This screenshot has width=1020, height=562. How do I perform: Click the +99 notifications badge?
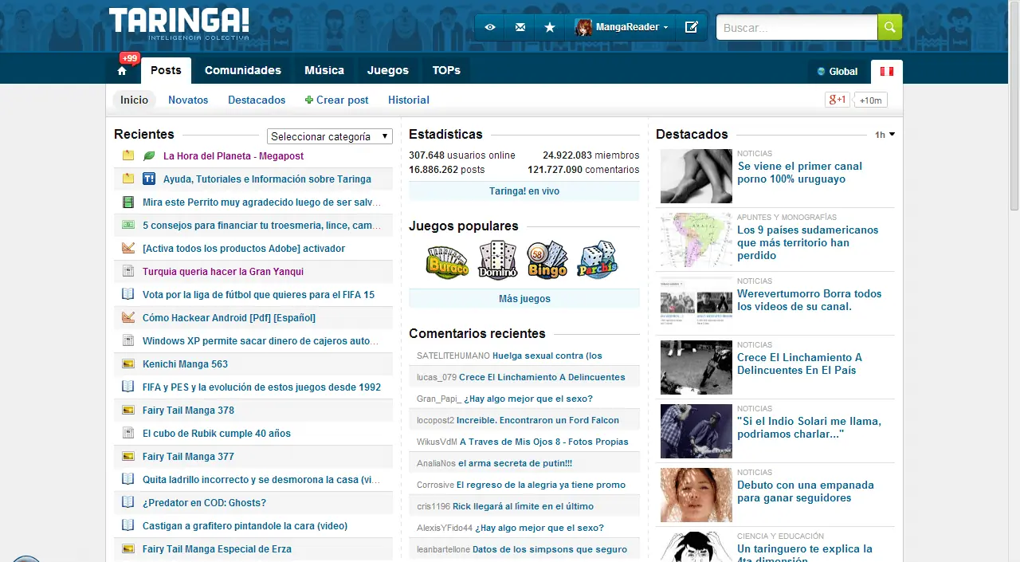click(130, 58)
